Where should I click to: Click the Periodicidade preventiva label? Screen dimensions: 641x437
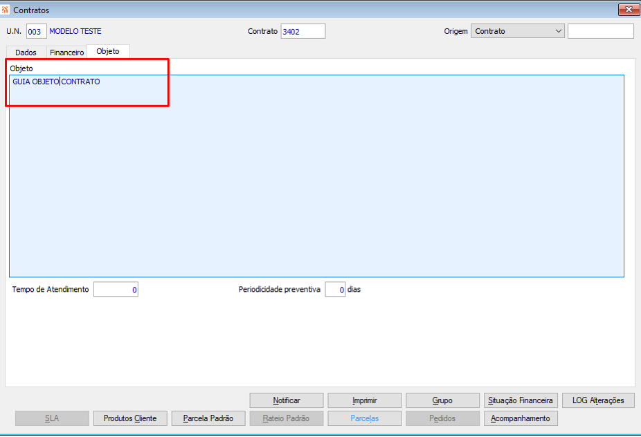[x=279, y=289]
